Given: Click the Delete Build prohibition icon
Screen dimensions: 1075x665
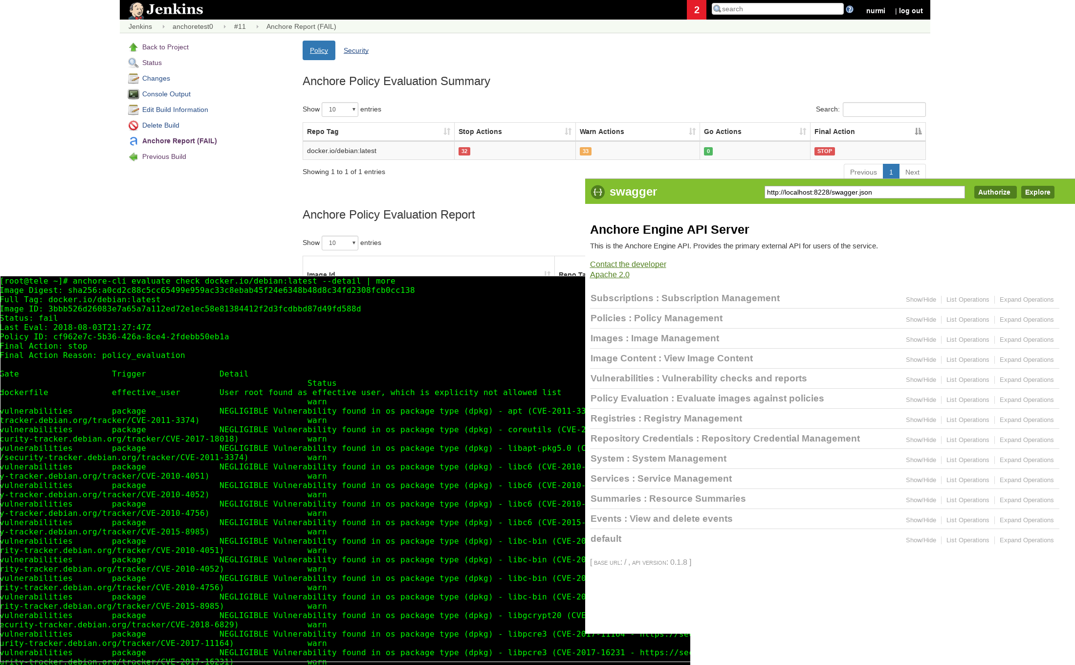Looking at the screenshot, I should 133,125.
